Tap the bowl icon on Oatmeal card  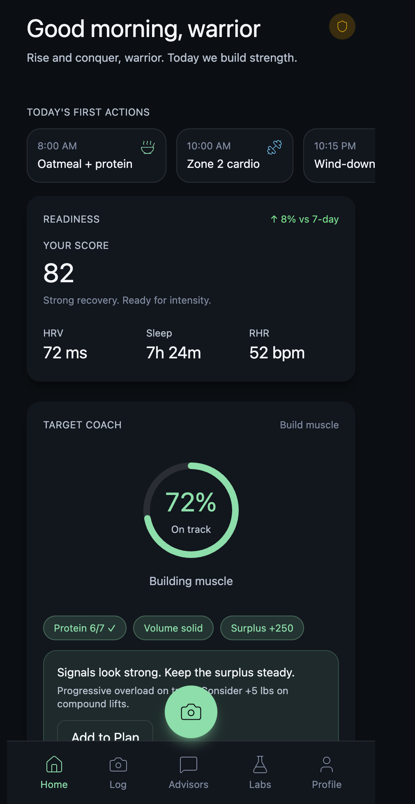pos(148,147)
